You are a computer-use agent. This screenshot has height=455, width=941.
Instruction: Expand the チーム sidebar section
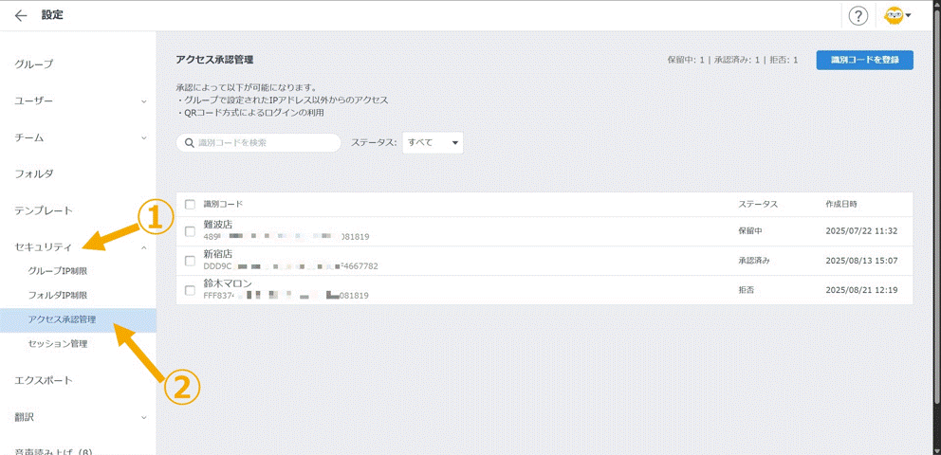point(143,137)
